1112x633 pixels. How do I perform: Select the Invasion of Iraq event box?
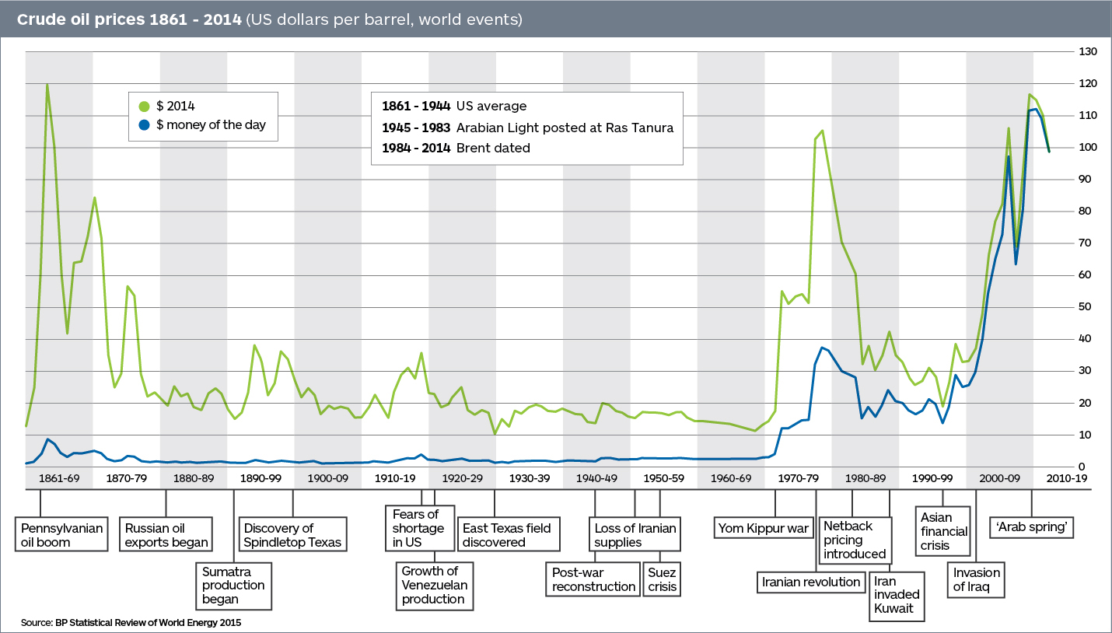click(x=977, y=580)
